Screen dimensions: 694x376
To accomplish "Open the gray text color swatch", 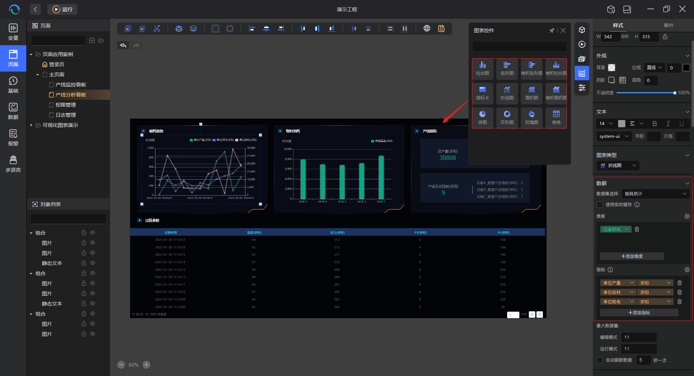I will (x=622, y=124).
